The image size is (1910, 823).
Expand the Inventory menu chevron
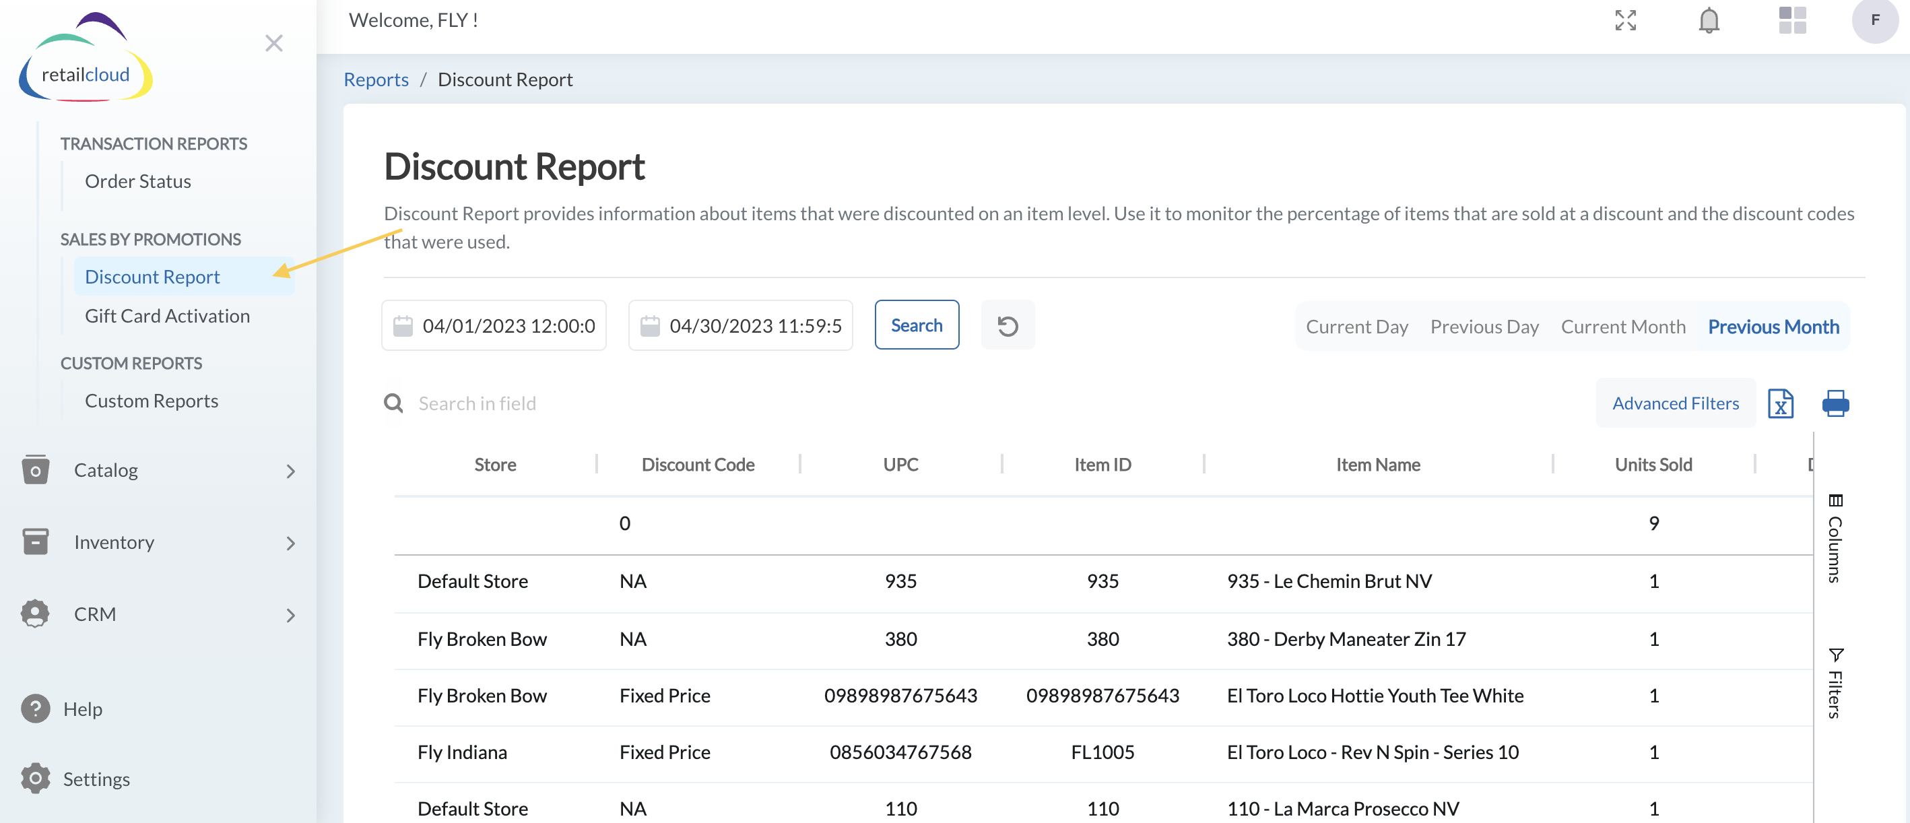click(291, 544)
